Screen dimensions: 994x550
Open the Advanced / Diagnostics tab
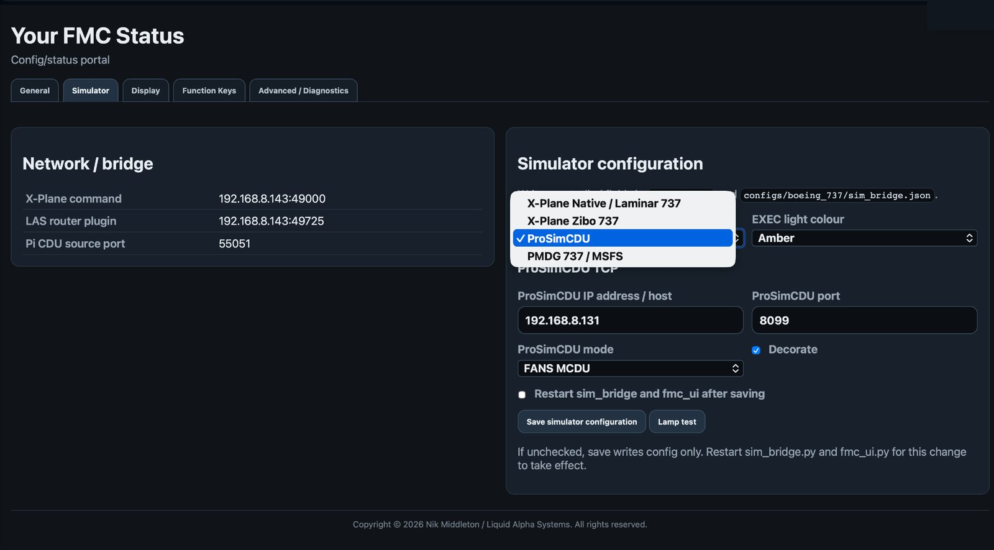[303, 90]
